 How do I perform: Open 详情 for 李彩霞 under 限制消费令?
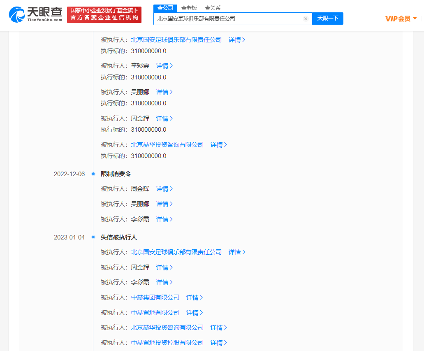point(165,219)
